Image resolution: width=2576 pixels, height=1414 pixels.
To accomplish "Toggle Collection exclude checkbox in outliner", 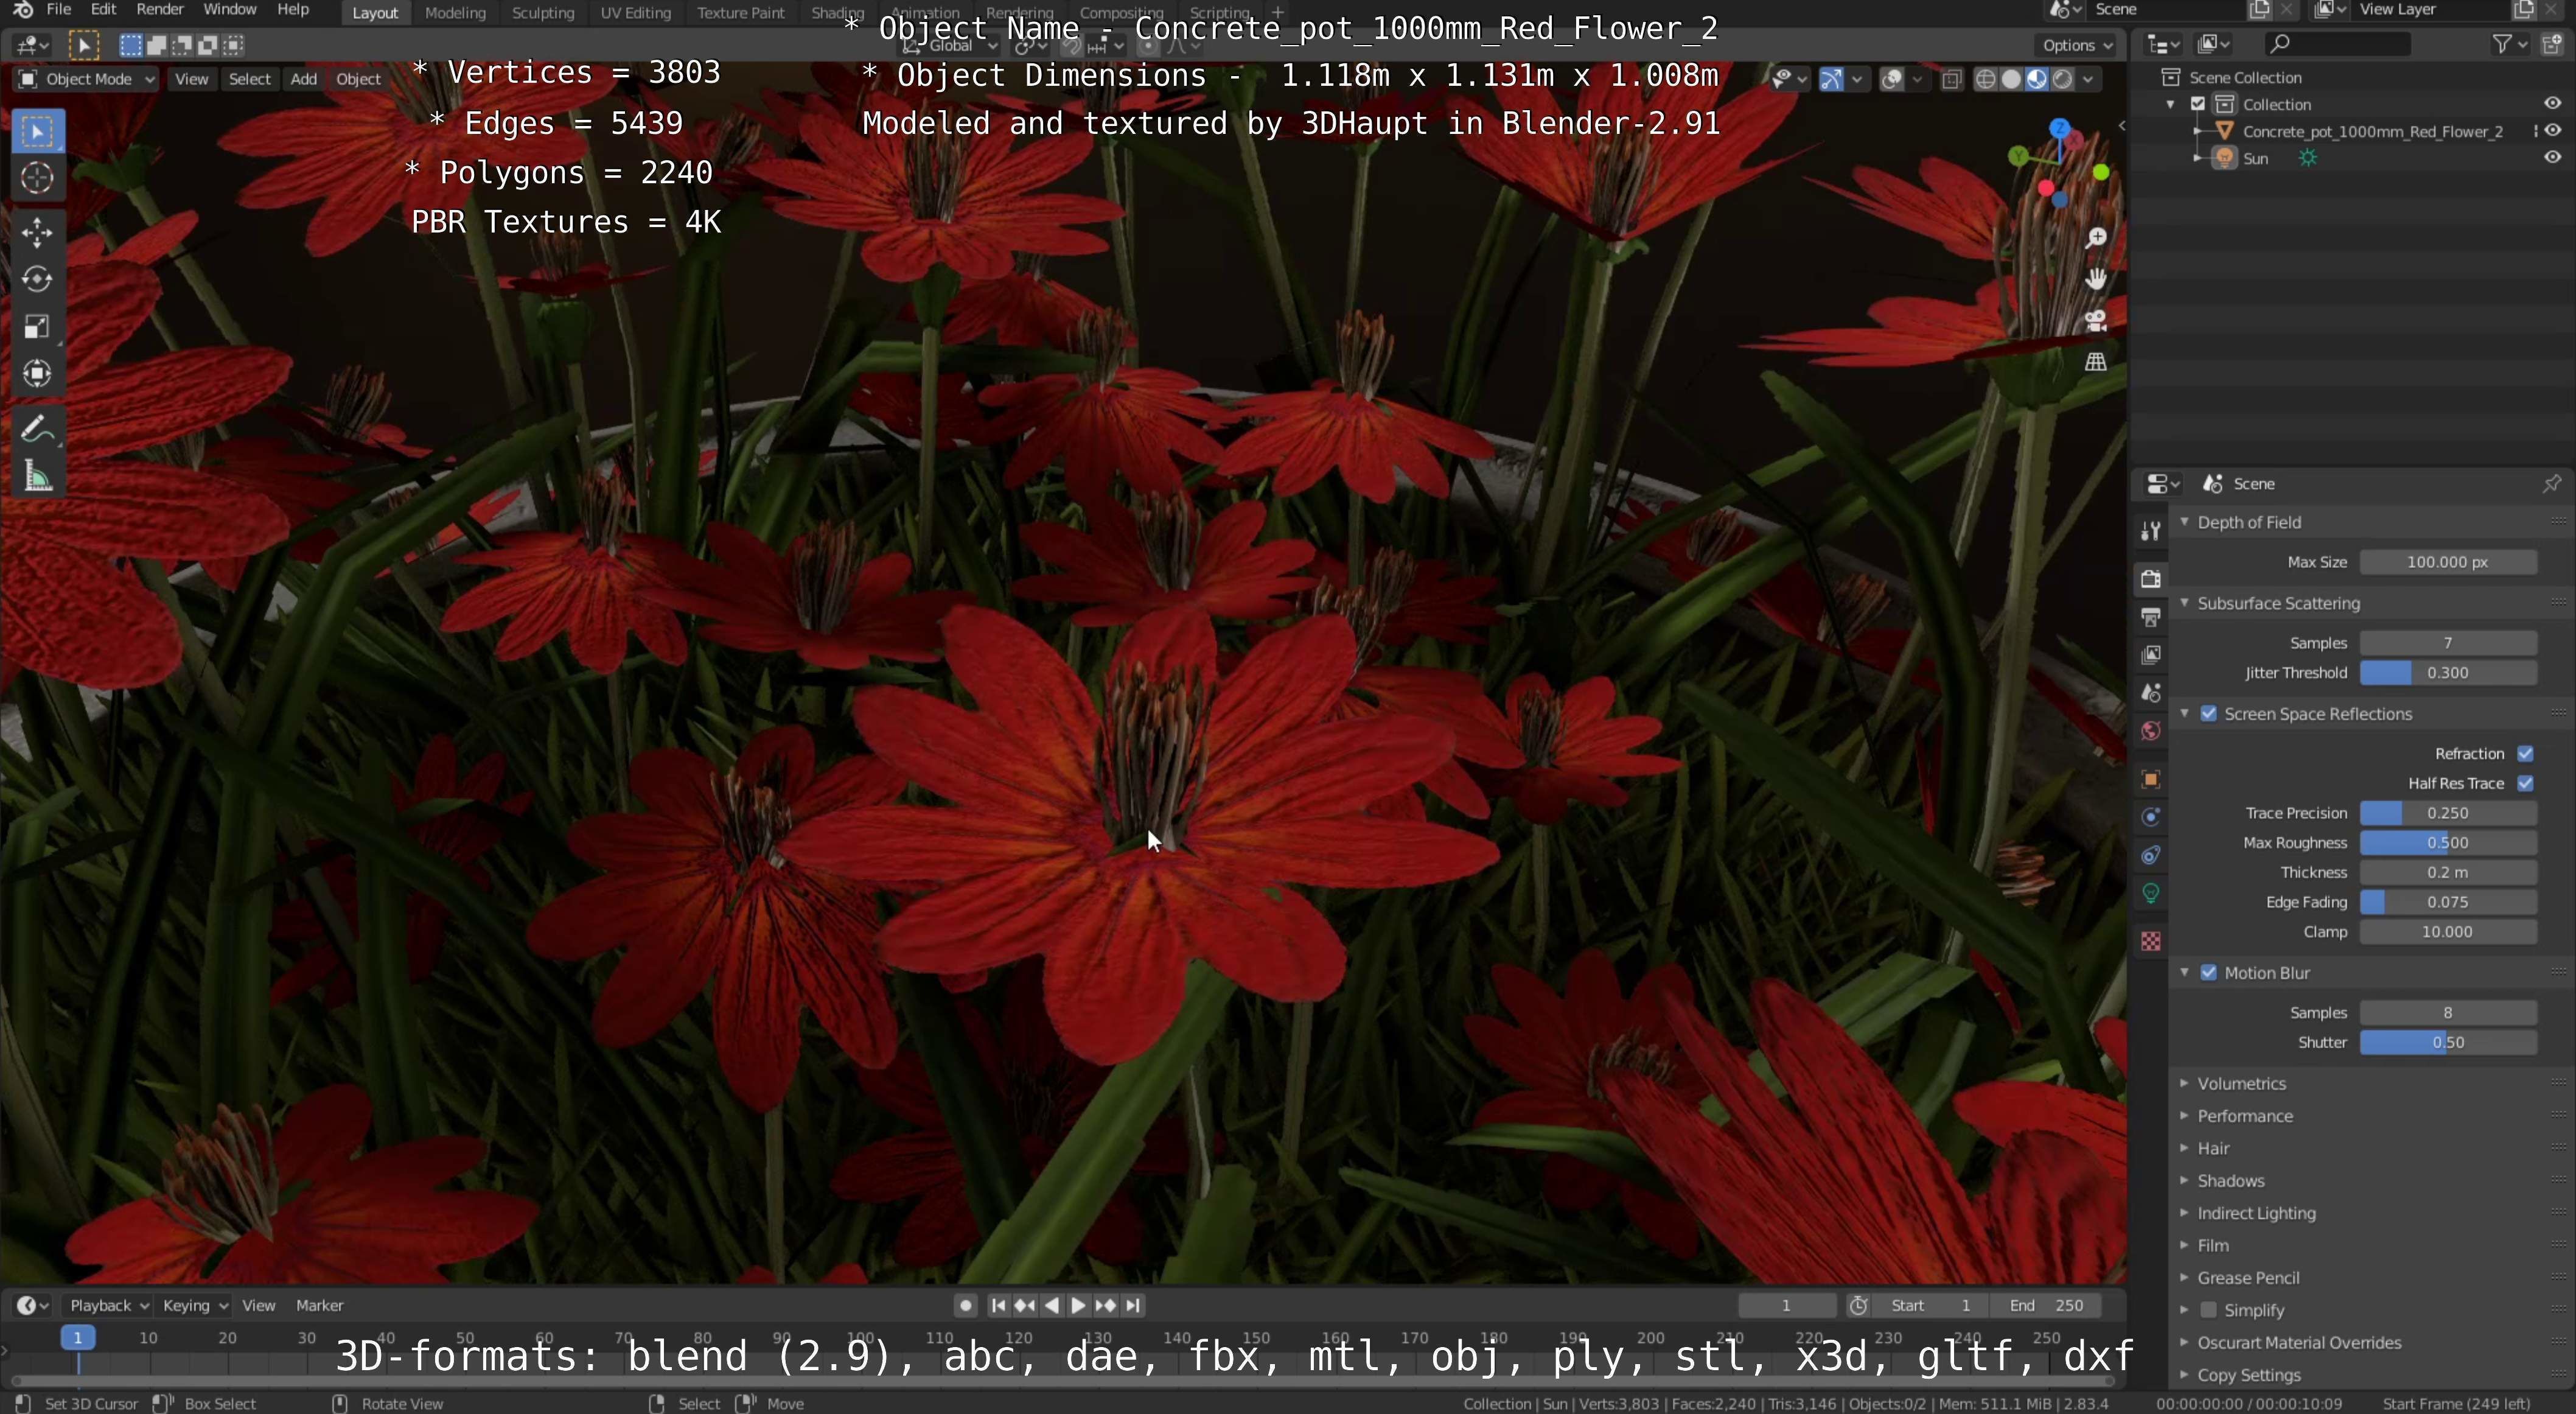I will click(x=2198, y=104).
